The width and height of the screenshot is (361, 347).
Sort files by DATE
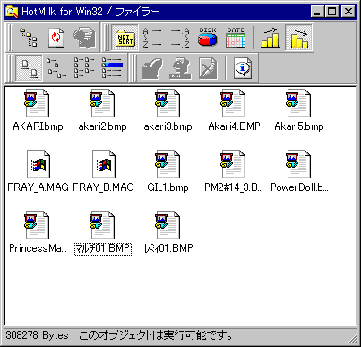(x=236, y=38)
